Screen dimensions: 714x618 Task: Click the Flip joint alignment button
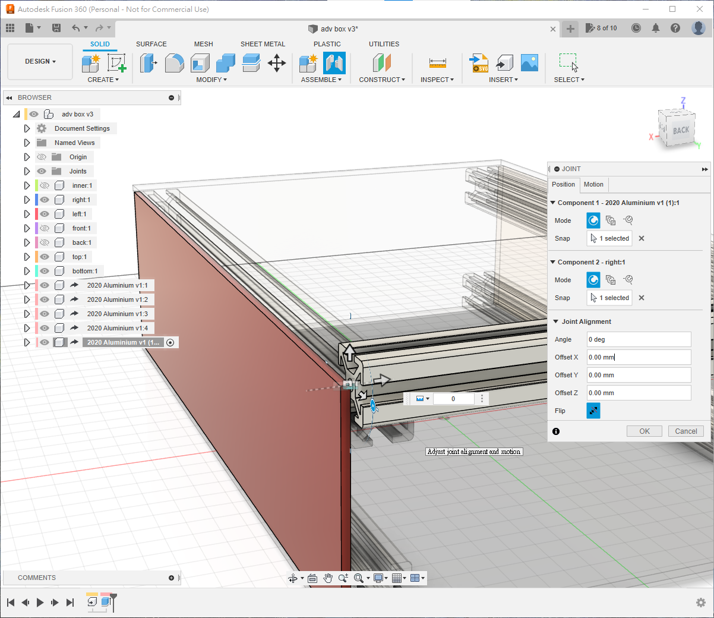(593, 411)
